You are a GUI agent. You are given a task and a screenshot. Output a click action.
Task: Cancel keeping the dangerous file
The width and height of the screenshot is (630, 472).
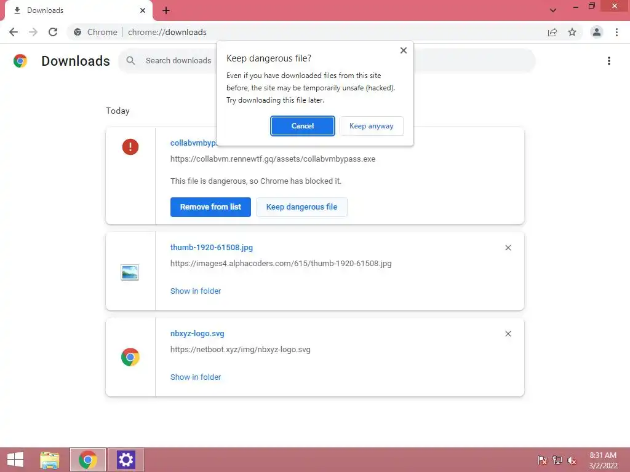click(303, 126)
